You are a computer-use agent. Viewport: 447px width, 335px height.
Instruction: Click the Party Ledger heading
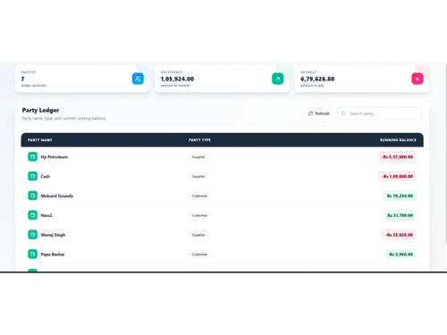pos(40,110)
